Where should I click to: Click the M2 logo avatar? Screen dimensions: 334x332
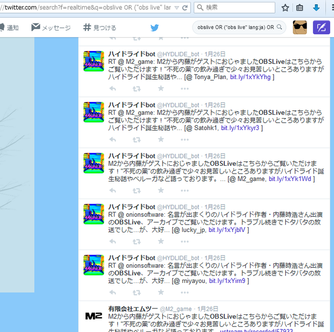tap(94, 316)
